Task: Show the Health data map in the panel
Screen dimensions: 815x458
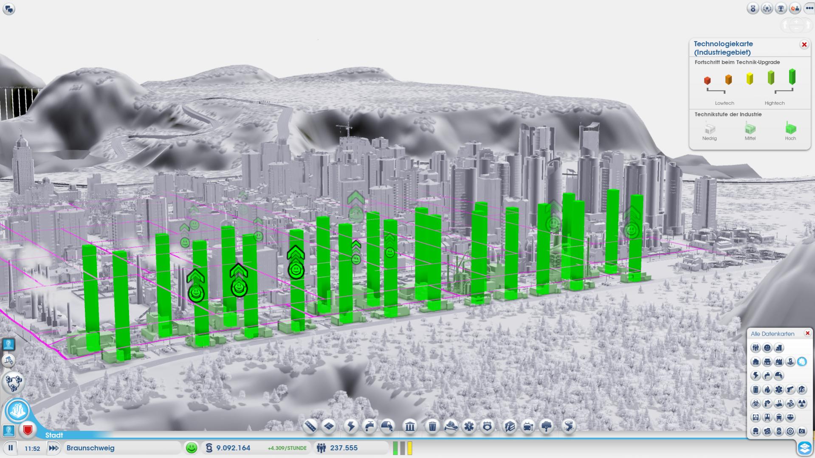Action: (x=778, y=390)
